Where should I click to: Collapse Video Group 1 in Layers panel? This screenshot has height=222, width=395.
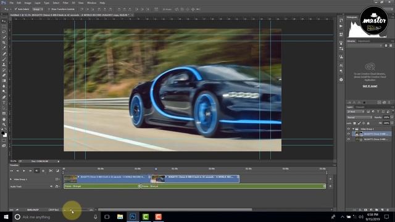pos(353,129)
